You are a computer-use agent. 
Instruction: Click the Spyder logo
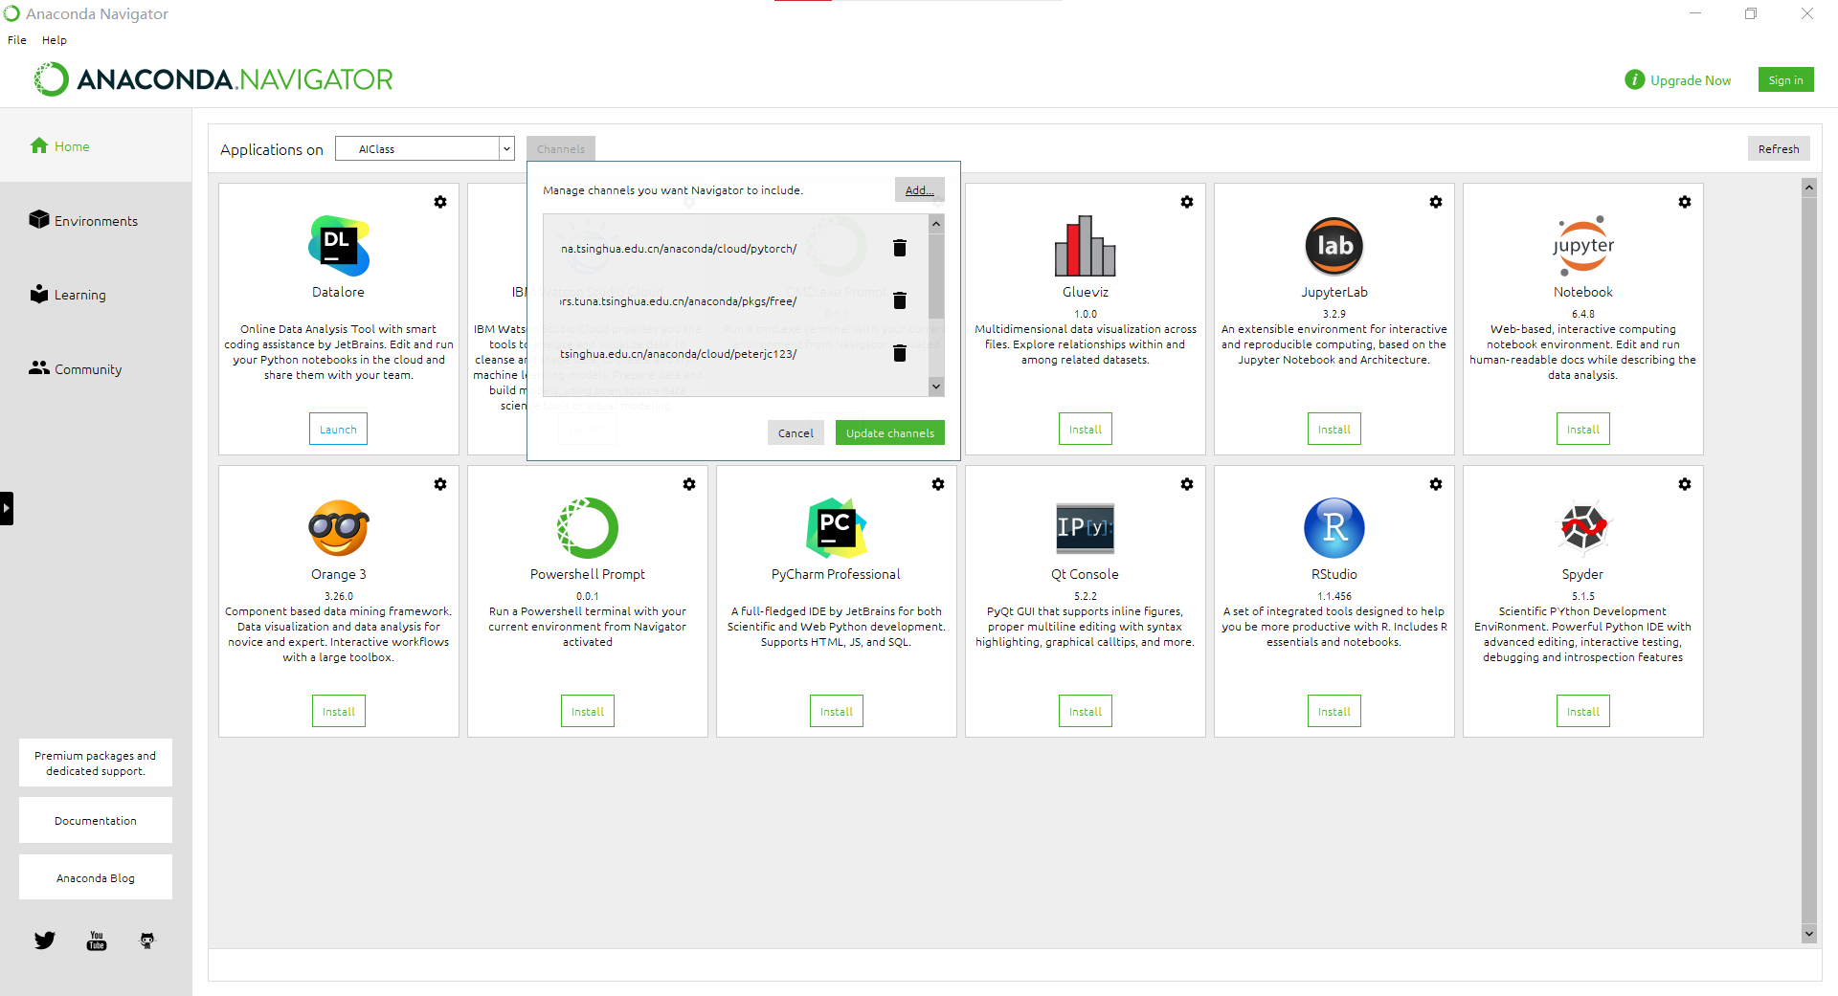[x=1583, y=528]
